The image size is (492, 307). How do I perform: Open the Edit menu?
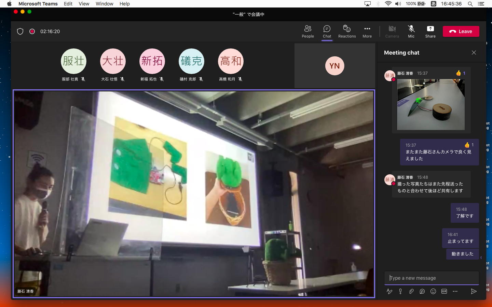(x=68, y=4)
